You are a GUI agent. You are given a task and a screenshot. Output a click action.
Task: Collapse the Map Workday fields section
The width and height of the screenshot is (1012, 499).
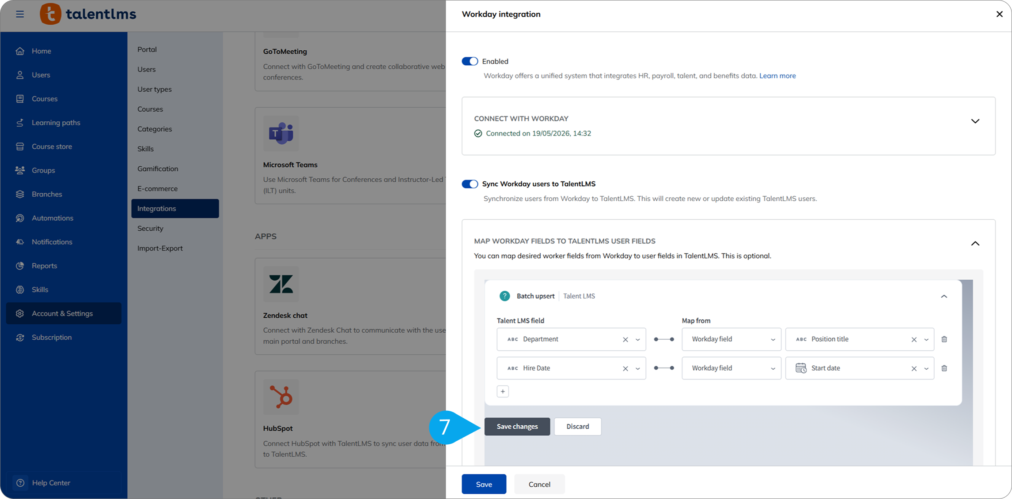pos(975,244)
